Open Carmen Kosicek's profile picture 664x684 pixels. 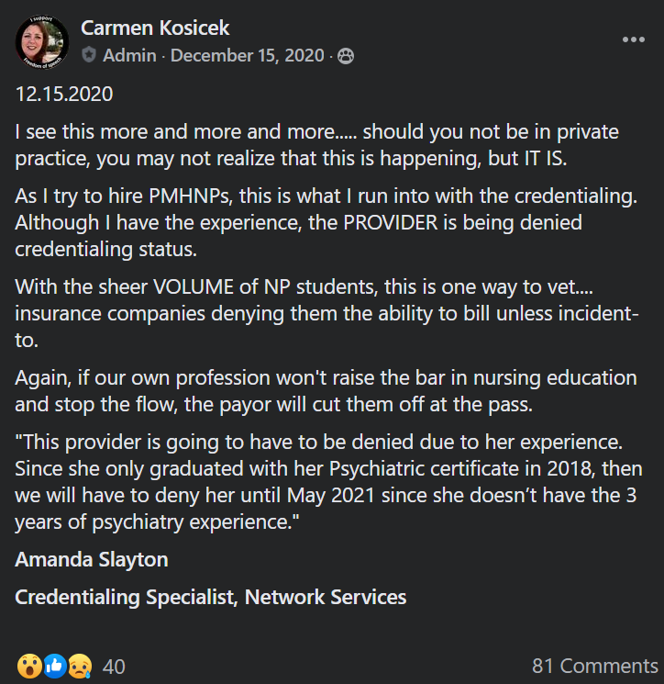pyautogui.click(x=42, y=42)
